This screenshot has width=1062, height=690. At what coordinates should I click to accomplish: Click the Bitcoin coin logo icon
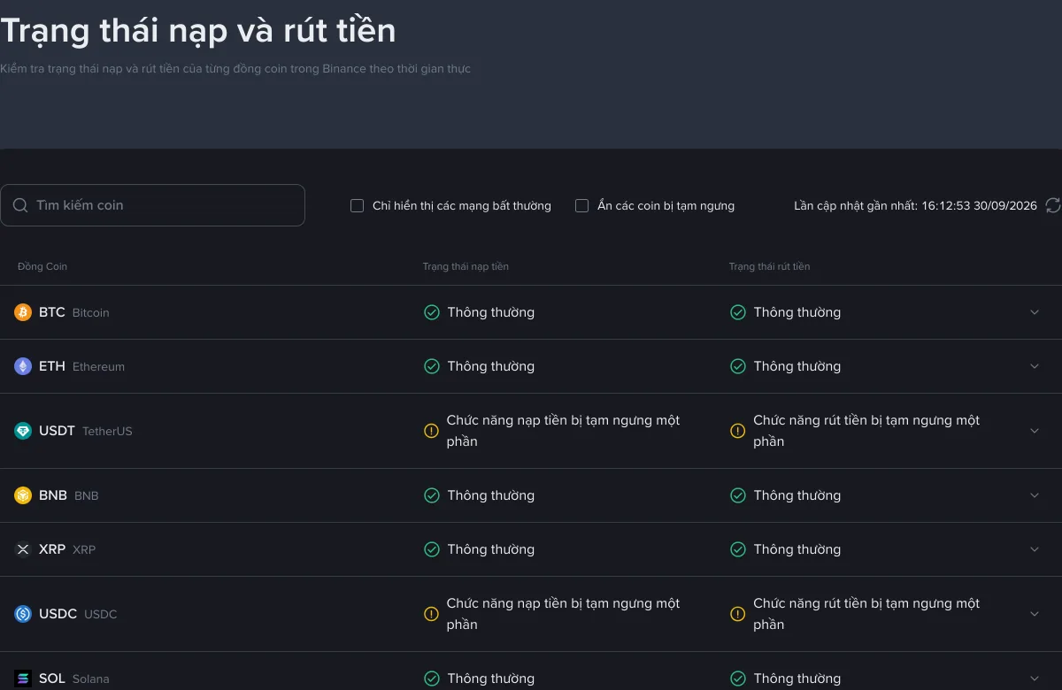click(x=23, y=312)
